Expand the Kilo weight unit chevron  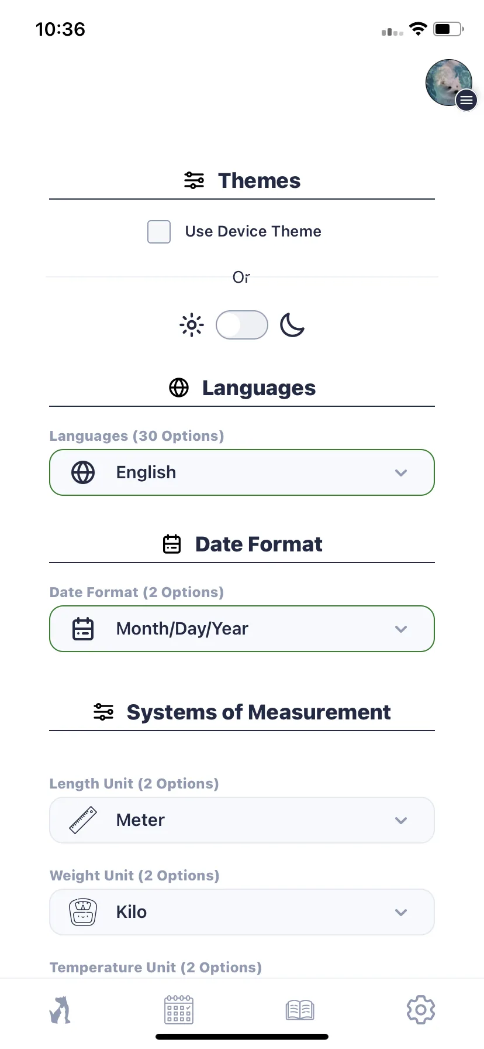click(x=401, y=912)
